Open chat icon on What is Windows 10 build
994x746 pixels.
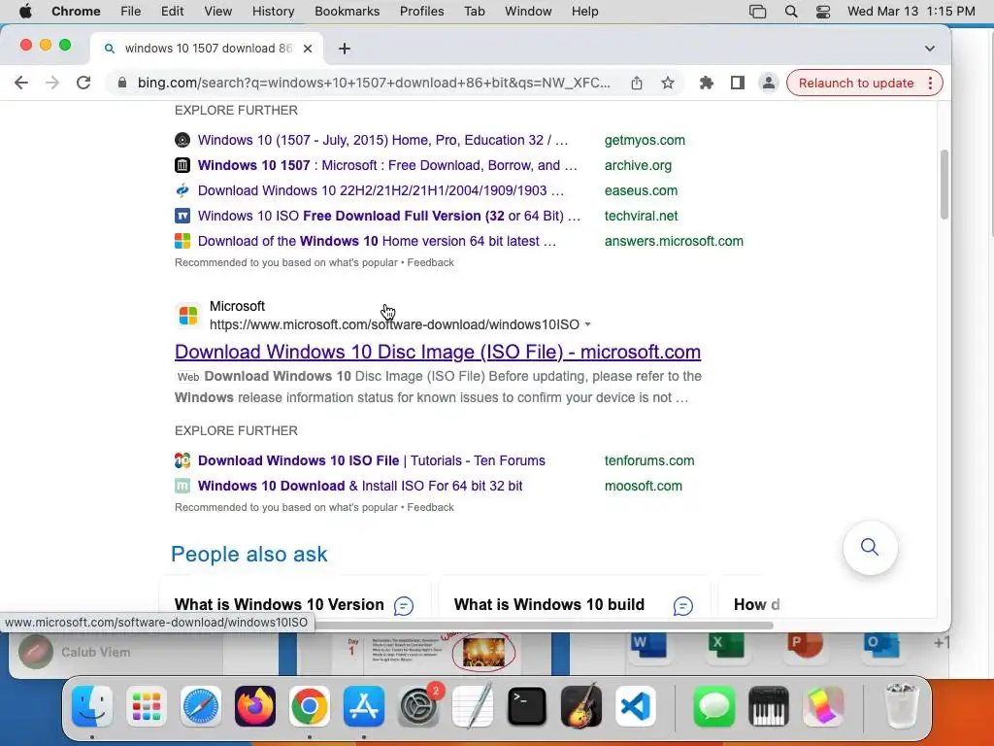click(x=682, y=606)
